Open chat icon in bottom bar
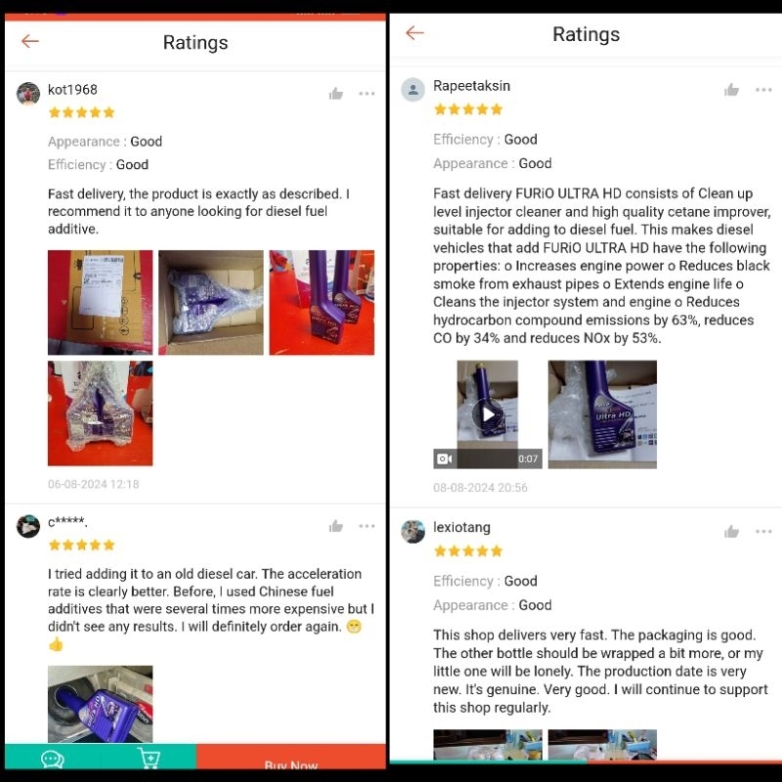The width and height of the screenshot is (782, 782). 53,760
